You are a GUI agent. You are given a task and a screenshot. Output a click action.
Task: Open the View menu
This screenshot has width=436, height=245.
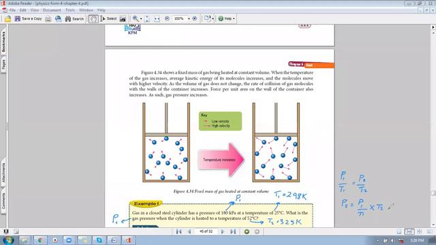click(35, 10)
